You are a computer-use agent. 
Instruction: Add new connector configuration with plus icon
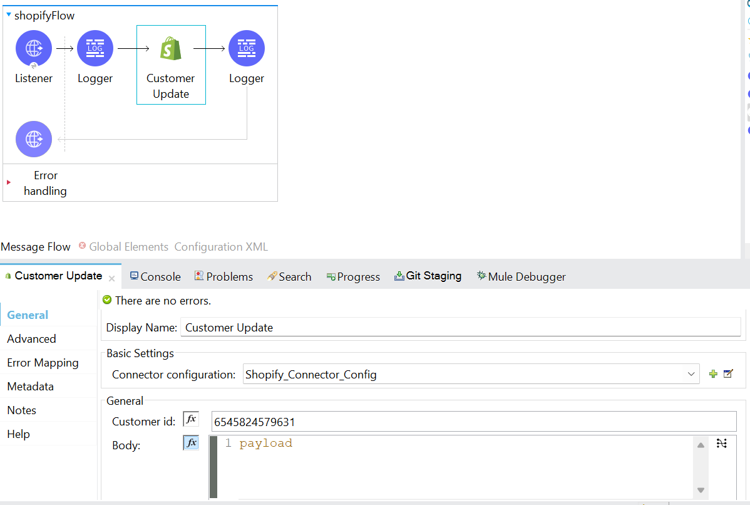(713, 374)
